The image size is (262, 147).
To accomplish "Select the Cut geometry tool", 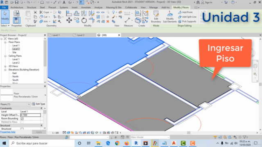I will (44, 17).
